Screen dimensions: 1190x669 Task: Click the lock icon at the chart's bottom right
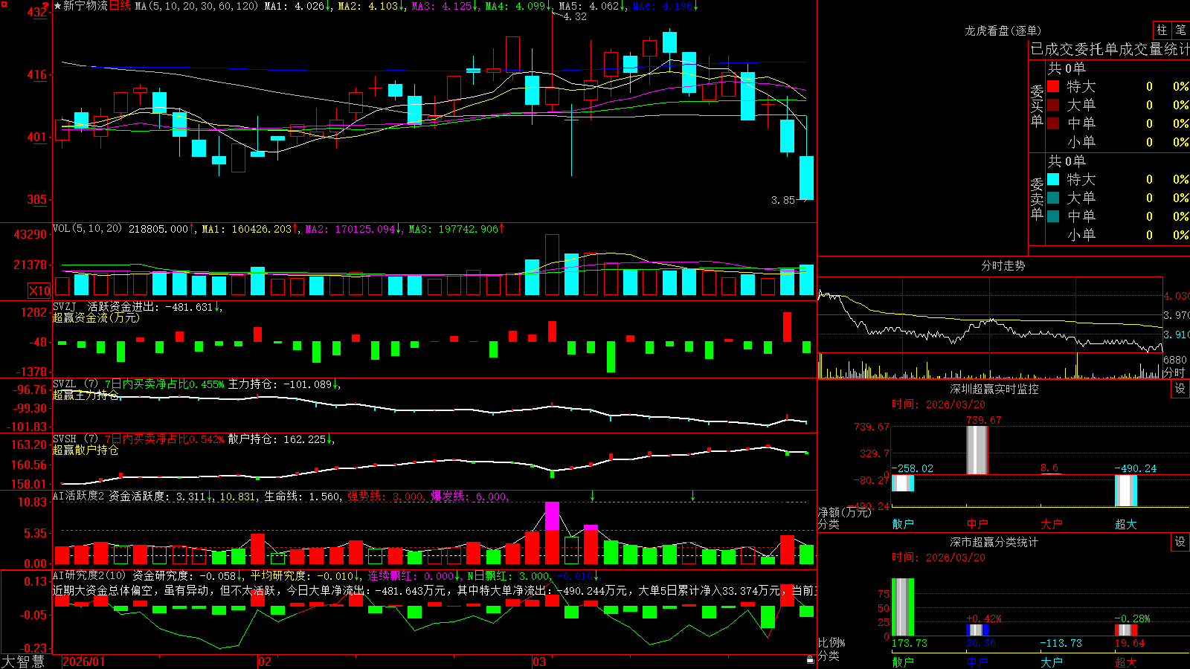[x=811, y=659]
